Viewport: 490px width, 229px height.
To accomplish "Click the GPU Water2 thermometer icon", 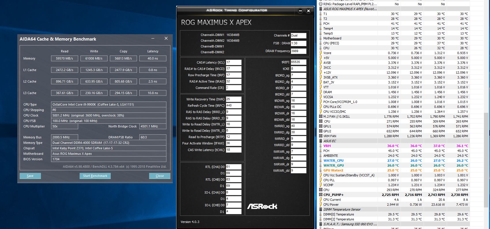I will [x=321, y=170].
